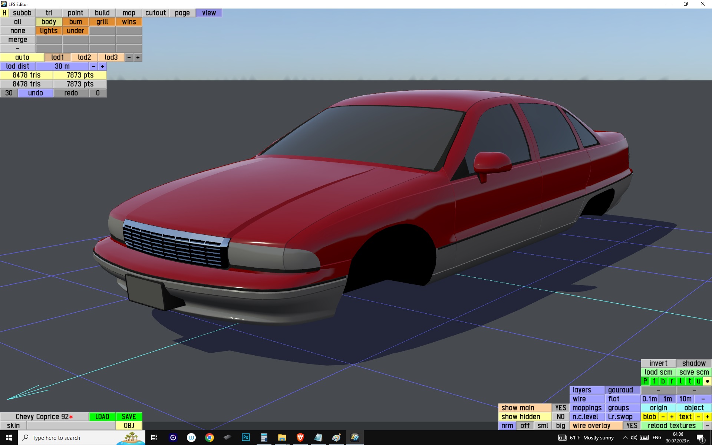
Task: Open File Explorer from the taskbar
Action: coord(282,438)
